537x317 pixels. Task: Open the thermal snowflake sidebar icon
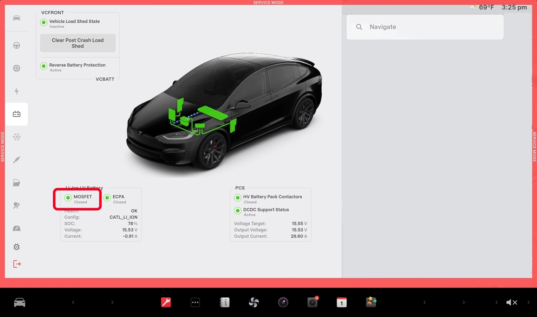point(17,137)
